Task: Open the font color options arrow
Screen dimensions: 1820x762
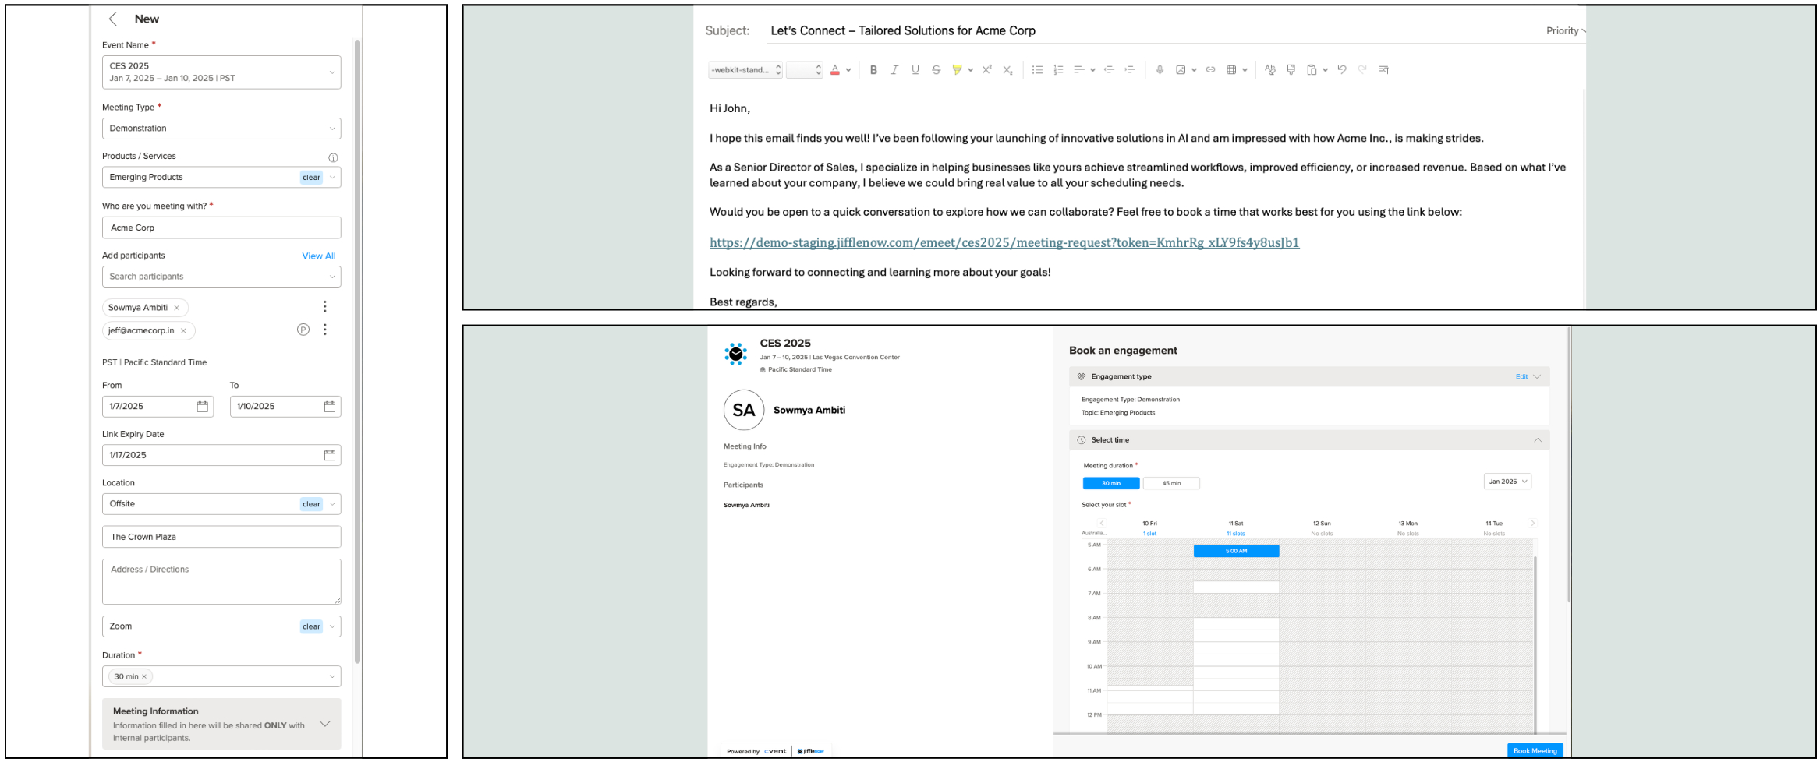Action: [x=848, y=70]
